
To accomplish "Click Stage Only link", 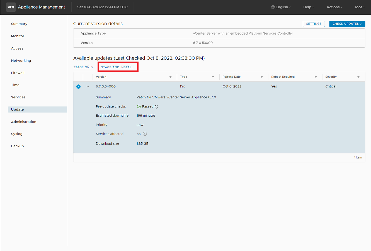I will (83, 67).
